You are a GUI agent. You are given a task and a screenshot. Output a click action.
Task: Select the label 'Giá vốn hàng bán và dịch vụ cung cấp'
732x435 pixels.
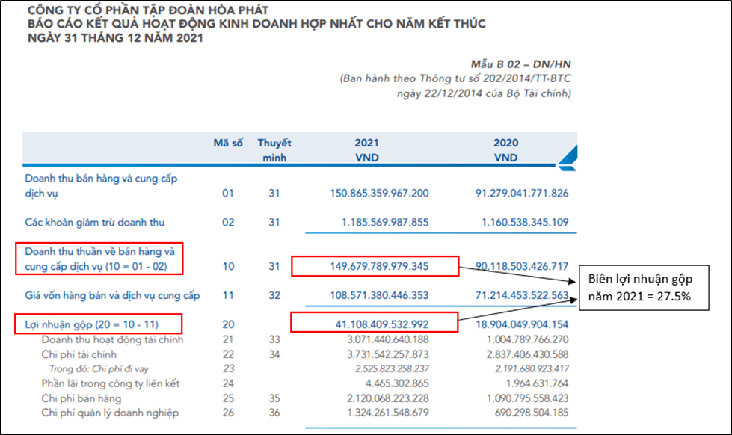(112, 296)
